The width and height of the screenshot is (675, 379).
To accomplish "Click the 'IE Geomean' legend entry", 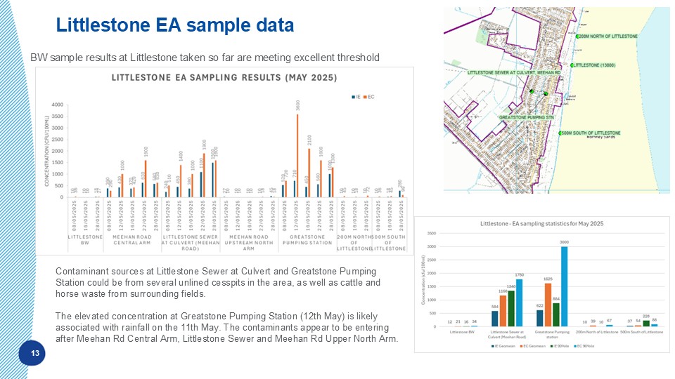I will point(503,346).
